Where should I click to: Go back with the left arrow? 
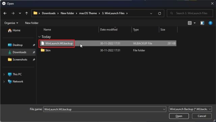(5, 13)
